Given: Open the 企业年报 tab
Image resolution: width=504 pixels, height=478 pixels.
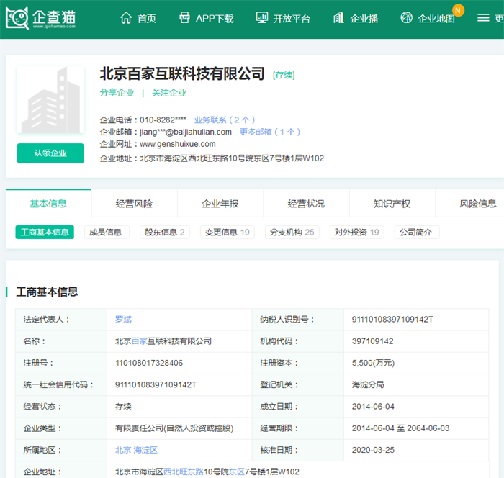Looking at the screenshot, I should [x=220, y=204].
